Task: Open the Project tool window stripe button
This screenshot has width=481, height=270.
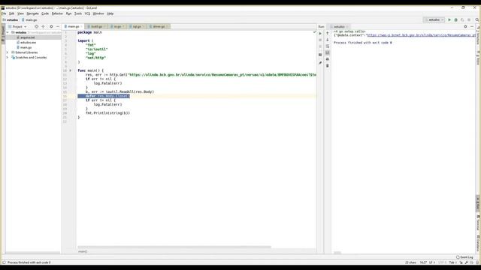Action: point(3,33)
